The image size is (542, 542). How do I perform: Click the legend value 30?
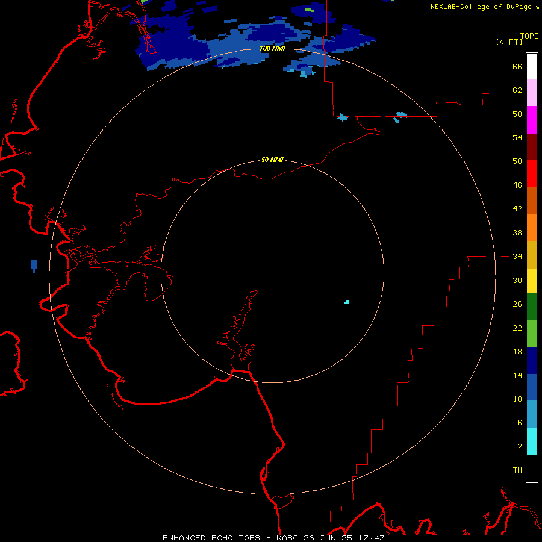(517, 280)
